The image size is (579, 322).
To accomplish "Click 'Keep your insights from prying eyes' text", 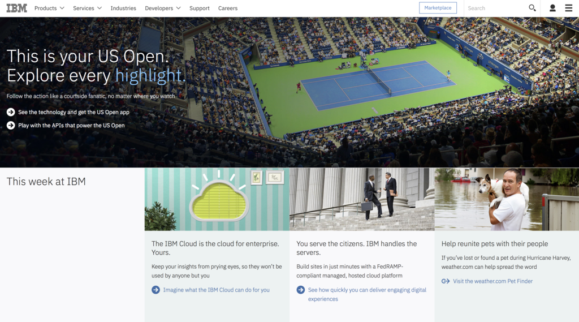I will click(217, 271).
